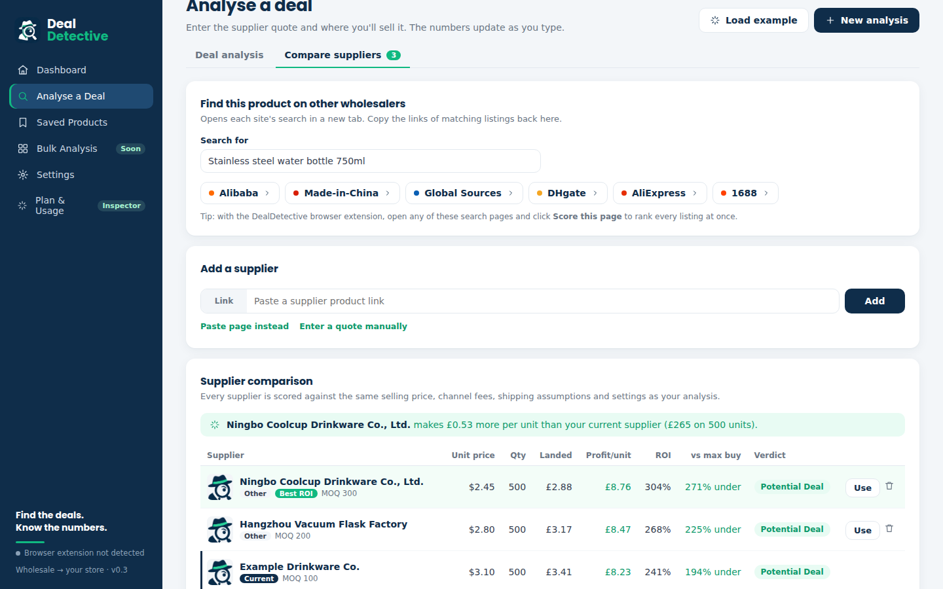Viewport: 943px width, 589px height.
Task: Click the Hangzhou Vacuum Flask detective avatar
Action: (220, 529)
